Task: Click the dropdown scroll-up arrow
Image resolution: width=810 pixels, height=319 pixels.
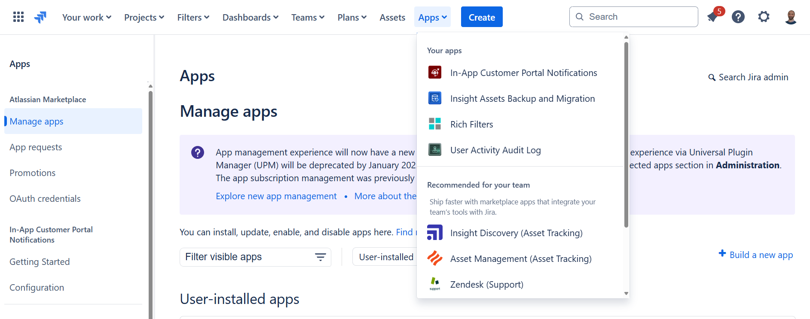Action: point(626,37)
